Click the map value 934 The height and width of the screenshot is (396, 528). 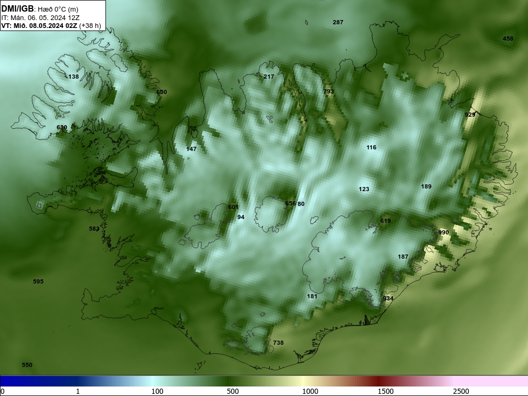[x=388, y=298]
